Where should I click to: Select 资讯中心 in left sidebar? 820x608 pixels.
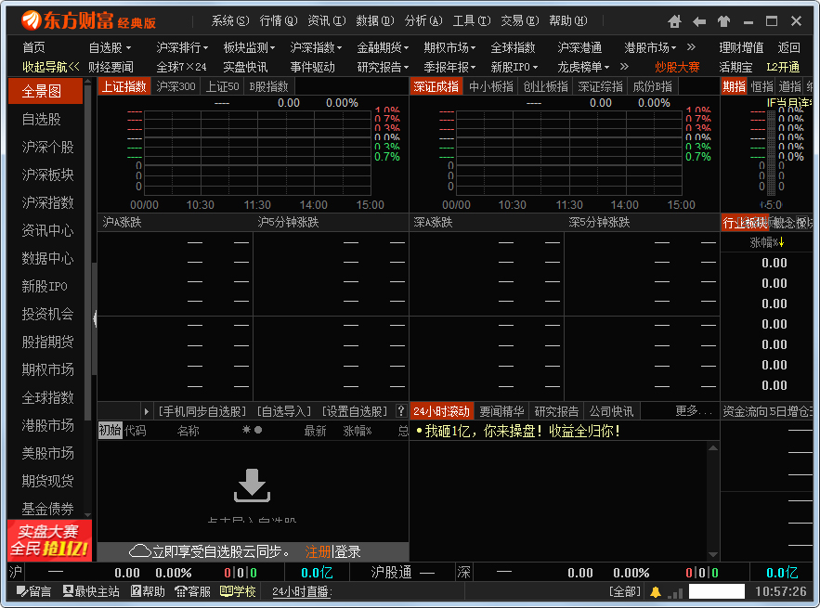47,230
